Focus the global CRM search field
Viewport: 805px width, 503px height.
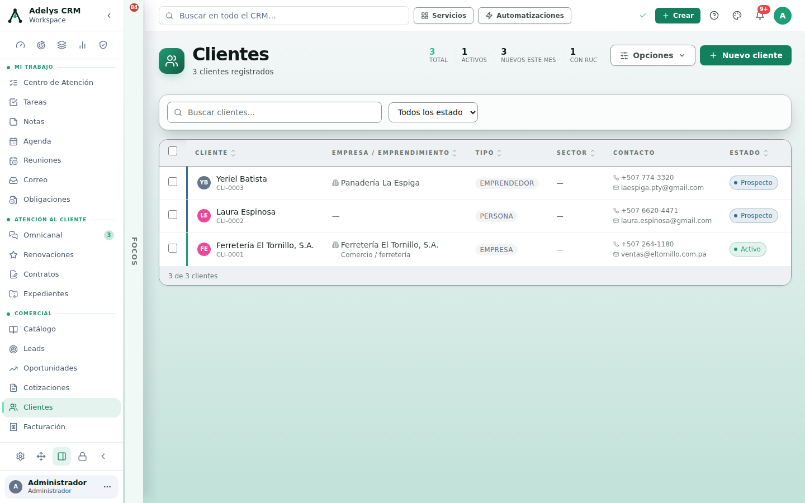(284, 16)
